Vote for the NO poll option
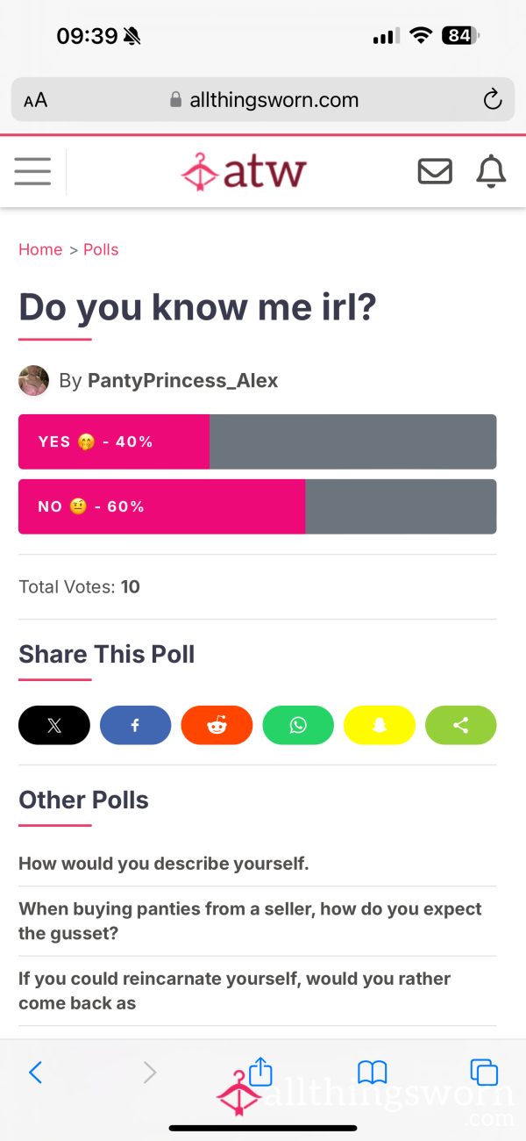Viewport: 526px width, 1141px height. (x=258, y=506)
